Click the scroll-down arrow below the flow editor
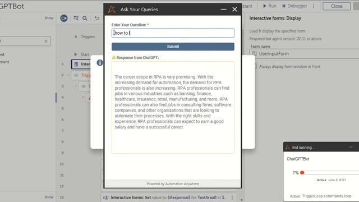Image resolution: width=359 pixels, height=202 pixels. 241,200
